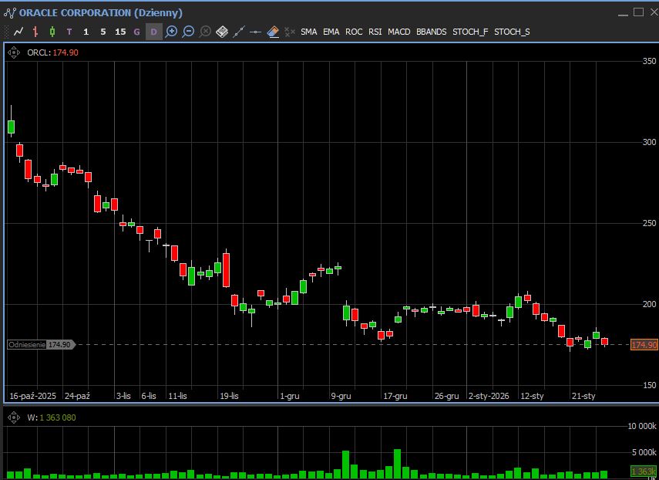Open the ORCL series options handle

[13, 52]
